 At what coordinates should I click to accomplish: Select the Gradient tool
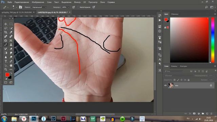[x=6, y=53]
